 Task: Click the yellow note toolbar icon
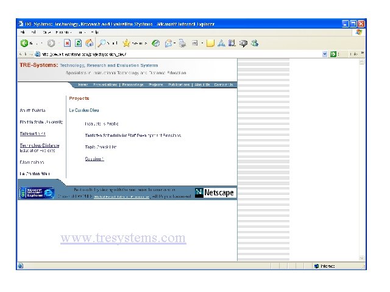point(210,43)
